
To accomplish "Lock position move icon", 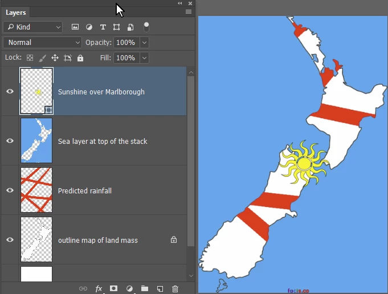I will coord(55,58).
